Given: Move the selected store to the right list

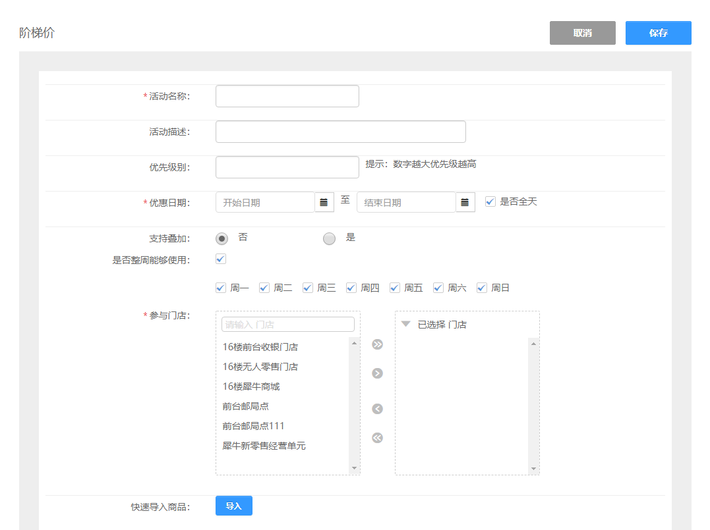Looking at the screenshot, I should (x=377, y=373).
